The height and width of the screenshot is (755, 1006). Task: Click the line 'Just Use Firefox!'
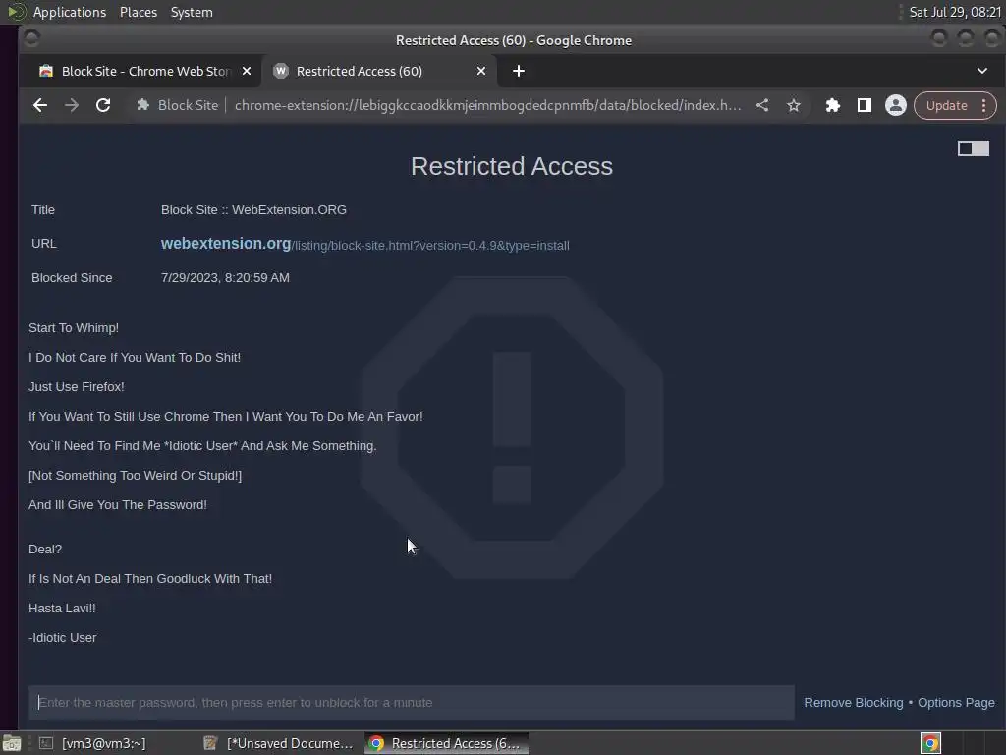pyautogui.click(x=77, y=387)
